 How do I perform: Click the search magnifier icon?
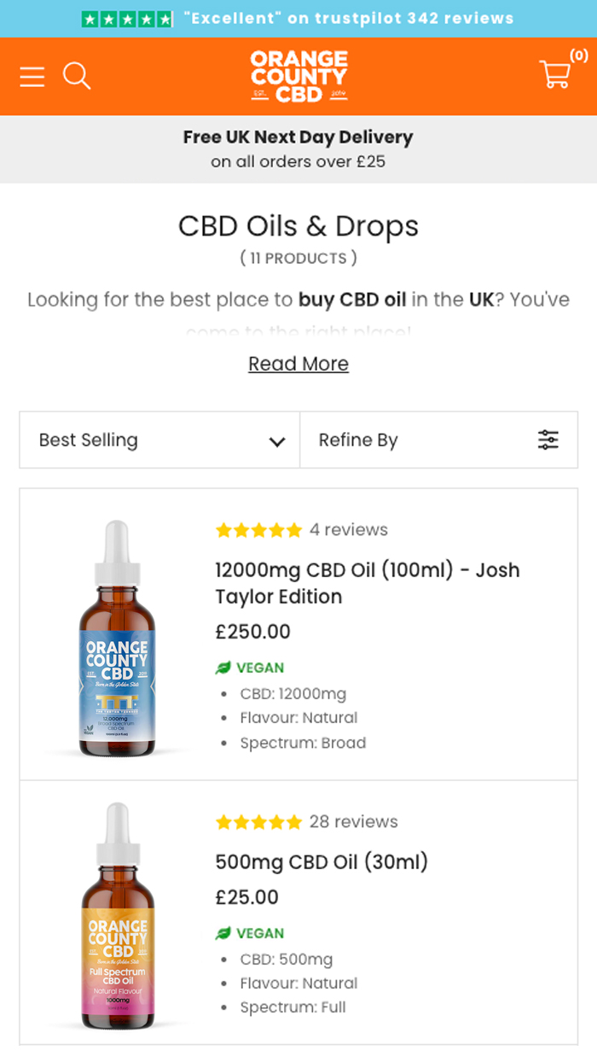(x=77, y=76)
